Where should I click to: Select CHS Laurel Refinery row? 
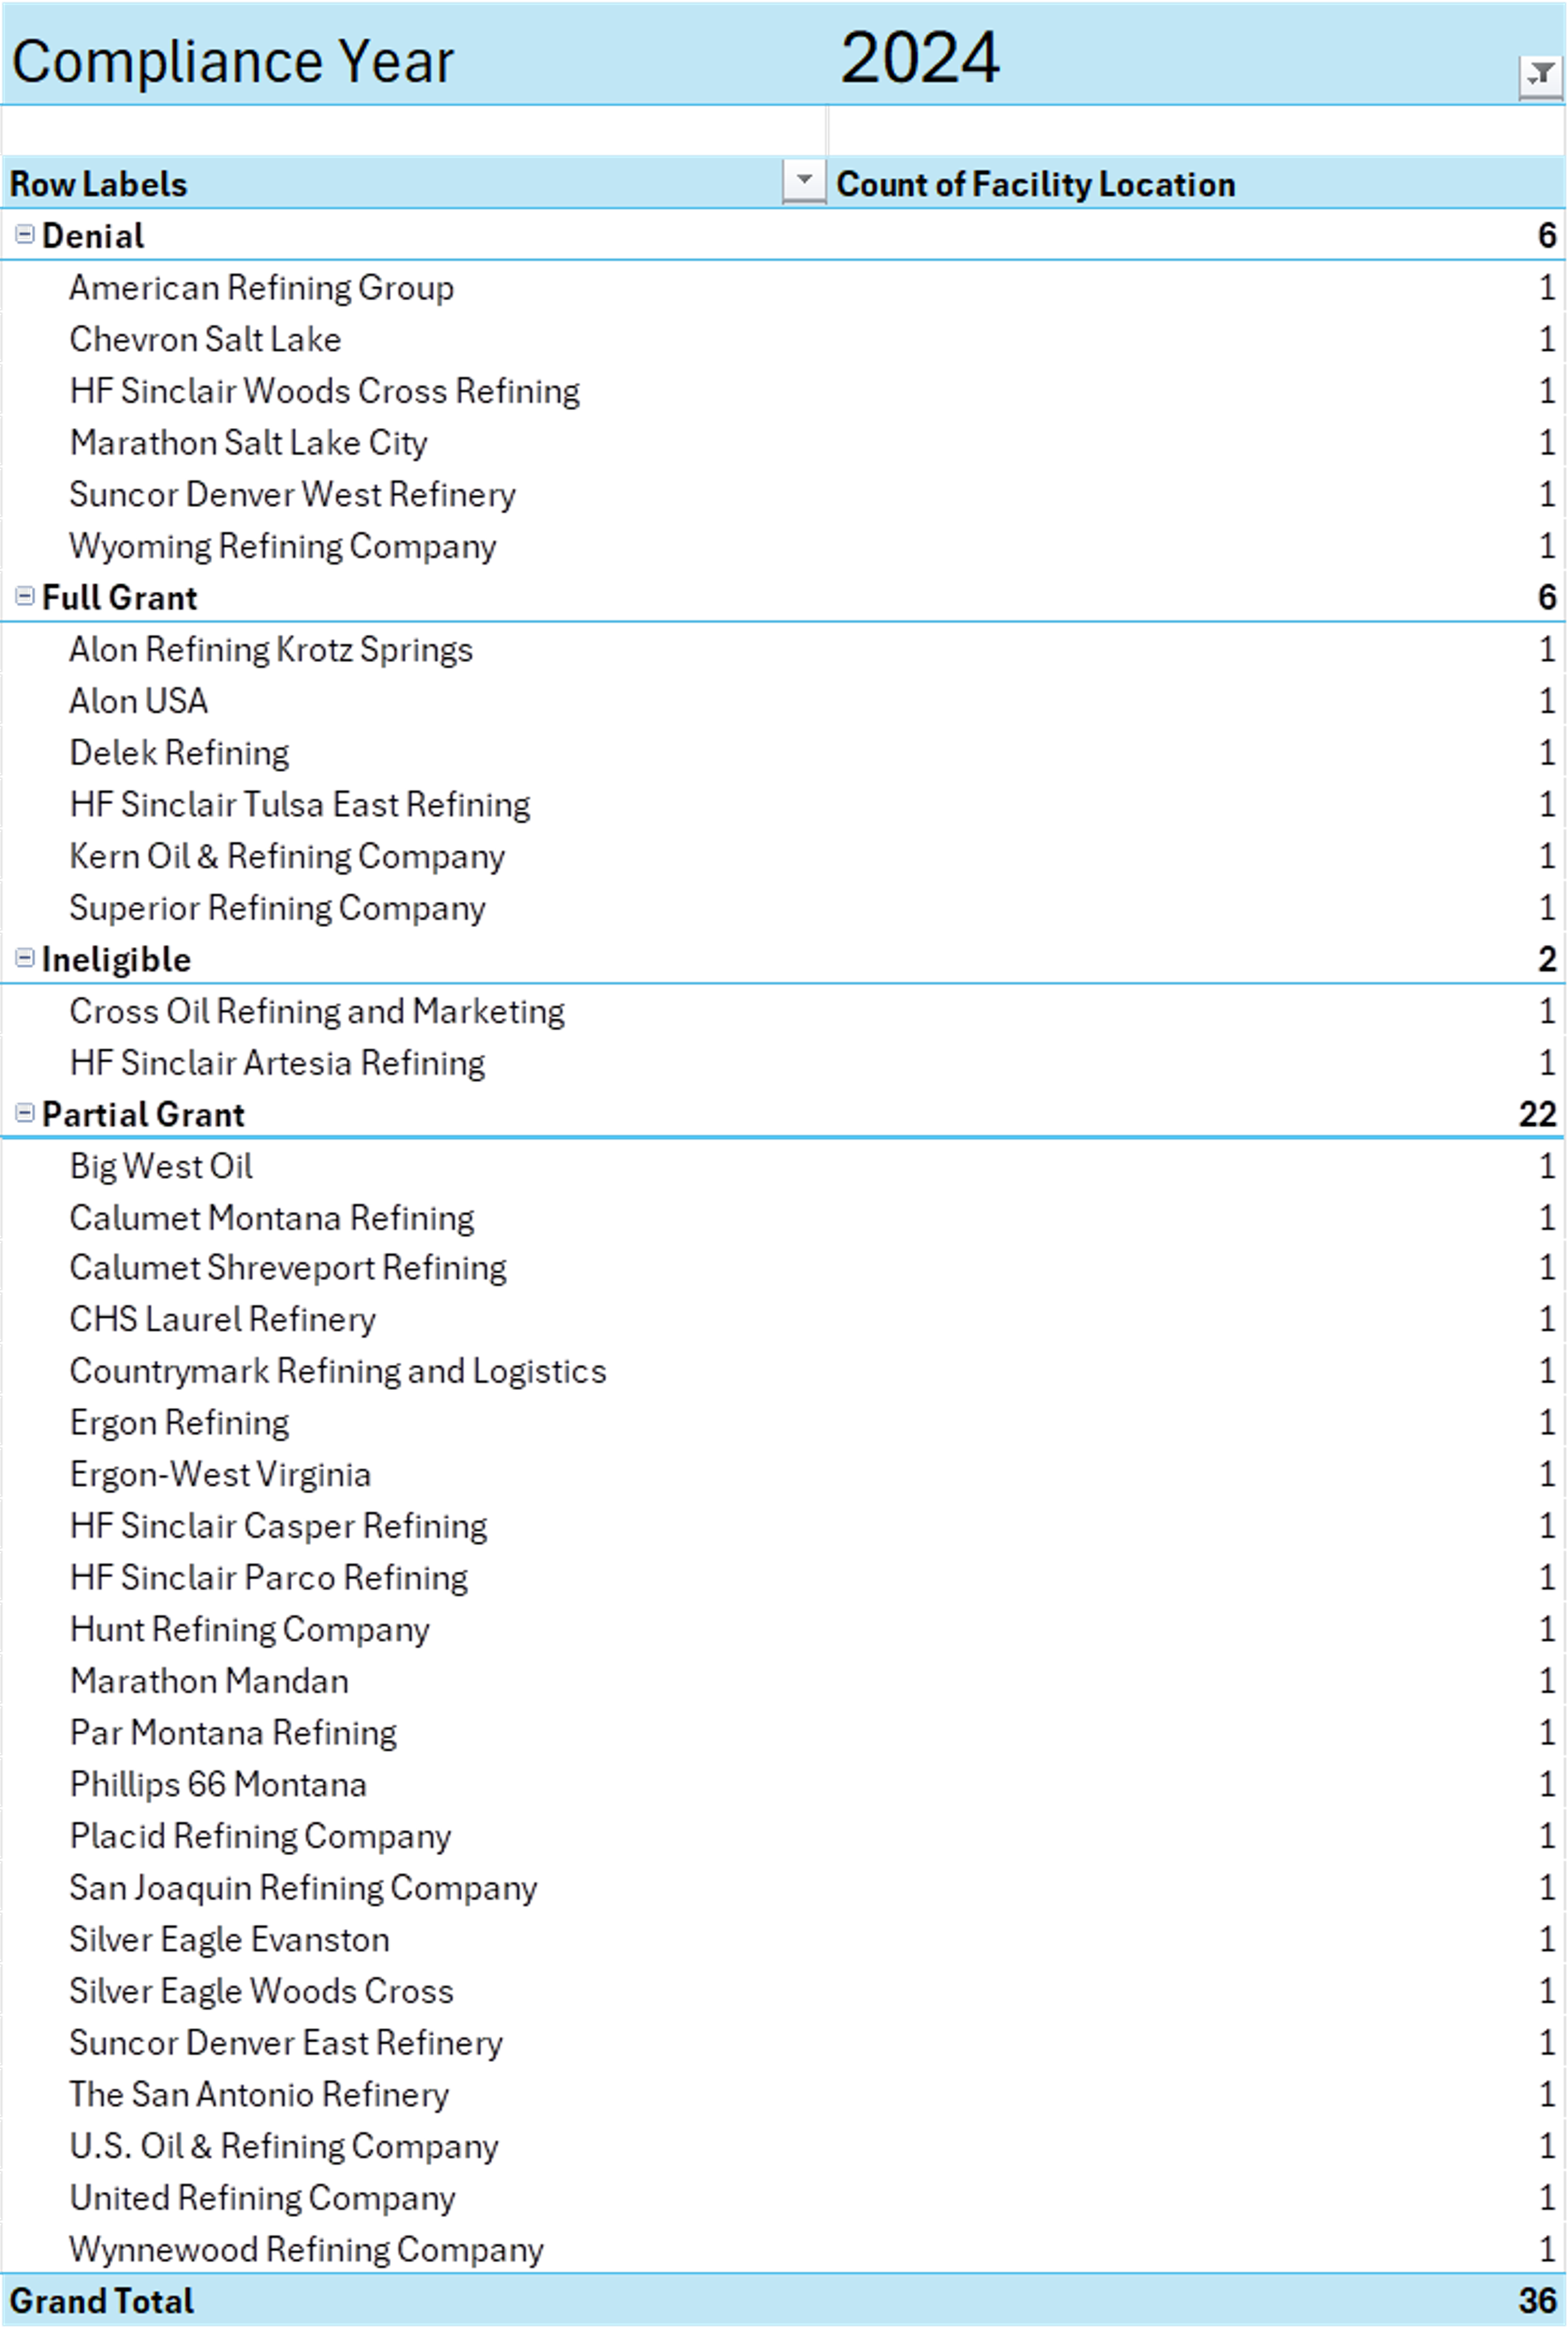(x=783, y=1320)
